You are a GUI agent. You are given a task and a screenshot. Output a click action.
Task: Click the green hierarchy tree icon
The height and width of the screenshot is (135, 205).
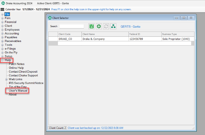[x=113, y=26]
